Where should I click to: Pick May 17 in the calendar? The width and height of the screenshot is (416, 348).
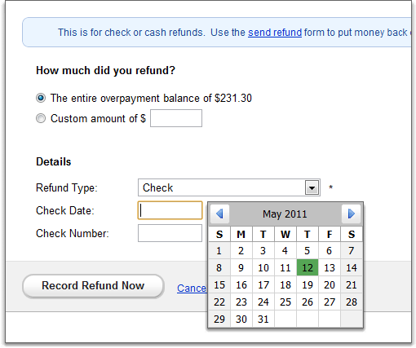(x=263, y=285)
